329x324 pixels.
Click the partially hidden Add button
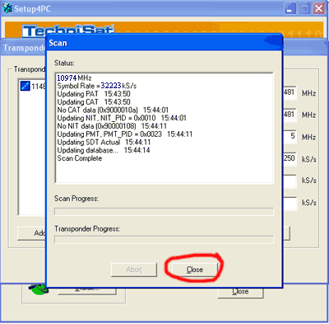[32, 233]
